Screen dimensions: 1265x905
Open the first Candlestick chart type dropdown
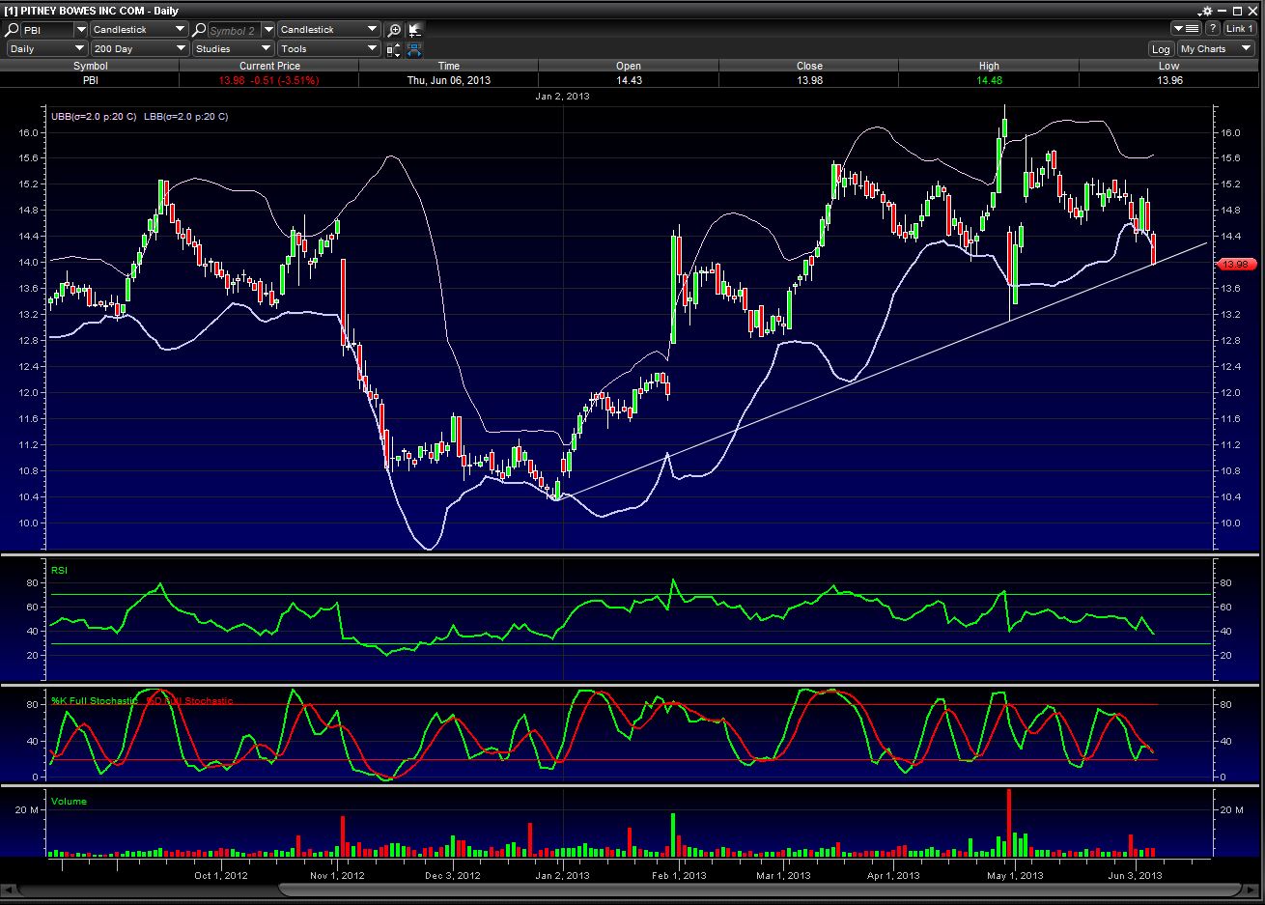click(x=139, y=30)
